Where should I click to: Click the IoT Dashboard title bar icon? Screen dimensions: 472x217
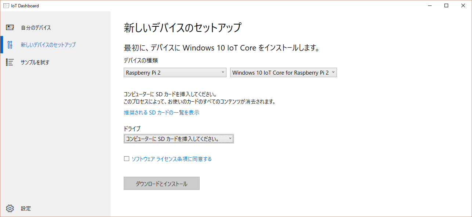pos(6,5)
